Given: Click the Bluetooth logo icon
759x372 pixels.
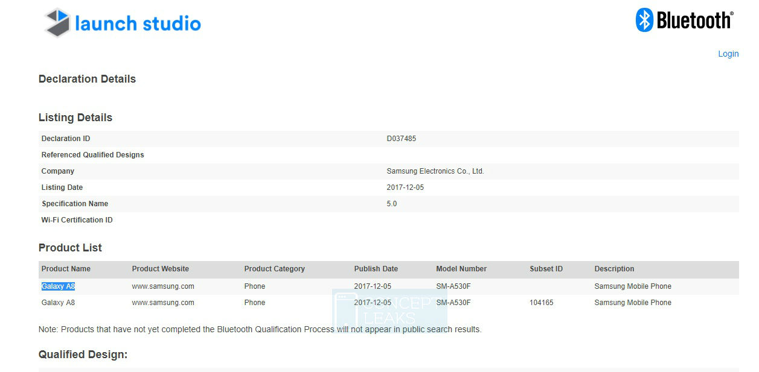Looking at the screenshot, I should [x=644, y=20].
